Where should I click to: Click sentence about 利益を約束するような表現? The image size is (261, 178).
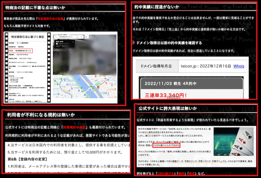(192, 120)
